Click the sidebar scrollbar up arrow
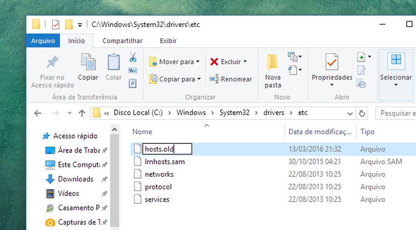The height and width of the screenshot is (230, 416). coord(115,130)
